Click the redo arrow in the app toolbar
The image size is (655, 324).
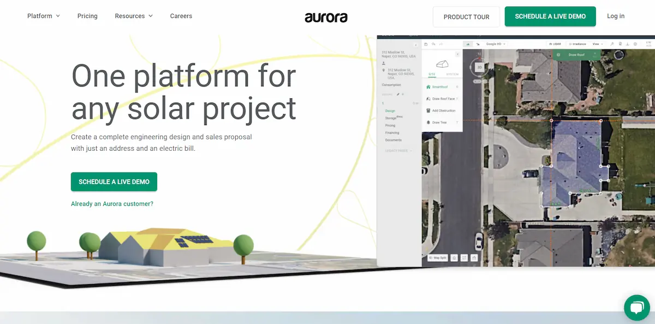coord(441,44)
